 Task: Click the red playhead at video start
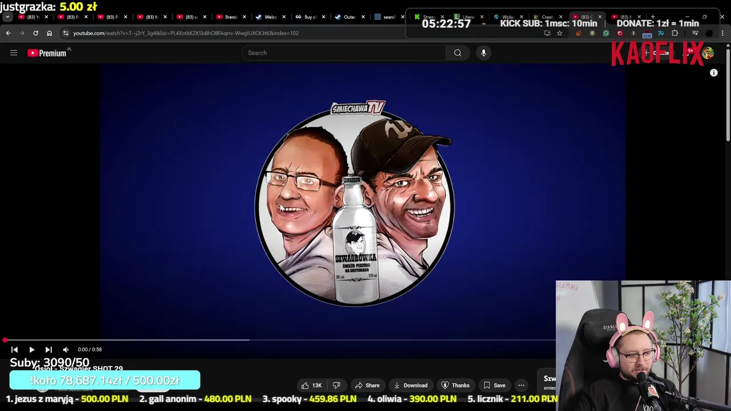[x=5, y=340]
